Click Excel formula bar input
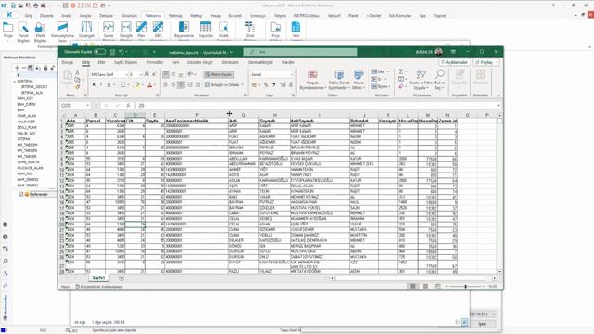This screenshot has height=334, width=594. (x=316, y=105)
